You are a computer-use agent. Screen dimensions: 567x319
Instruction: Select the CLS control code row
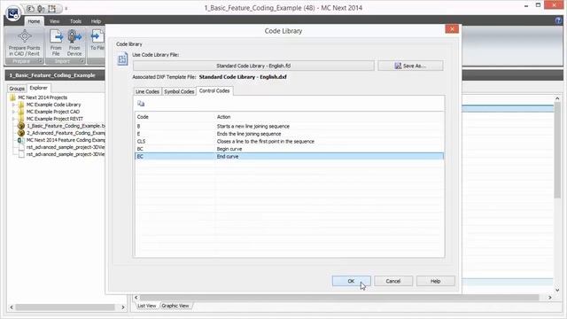click(289, 142)
